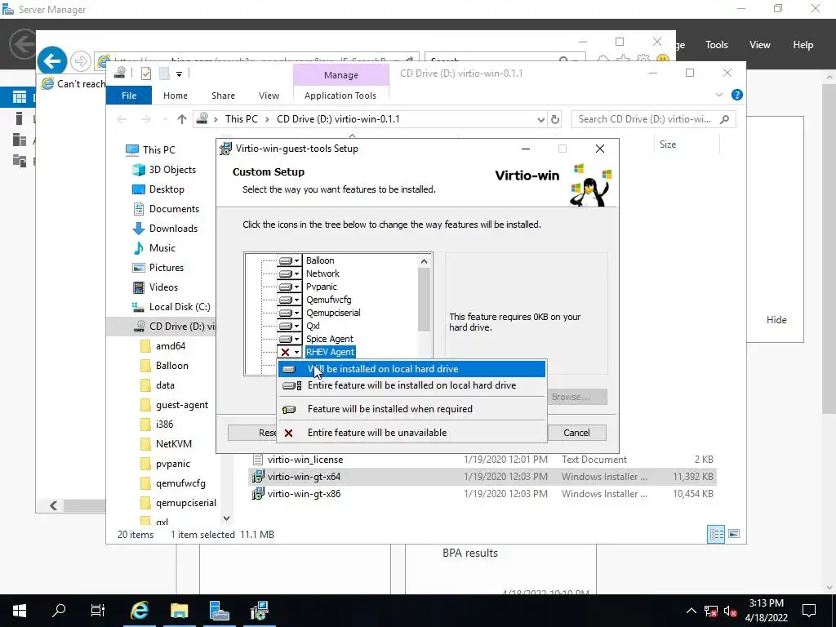Open taskbar Search magnifier
This screenshot has height=627, width=836.
click(59, 611)
